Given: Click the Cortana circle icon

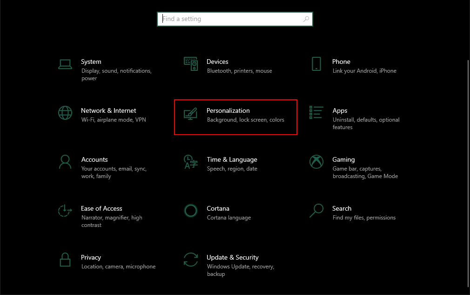Looking at the screenshot, I should tap(191, 211).
